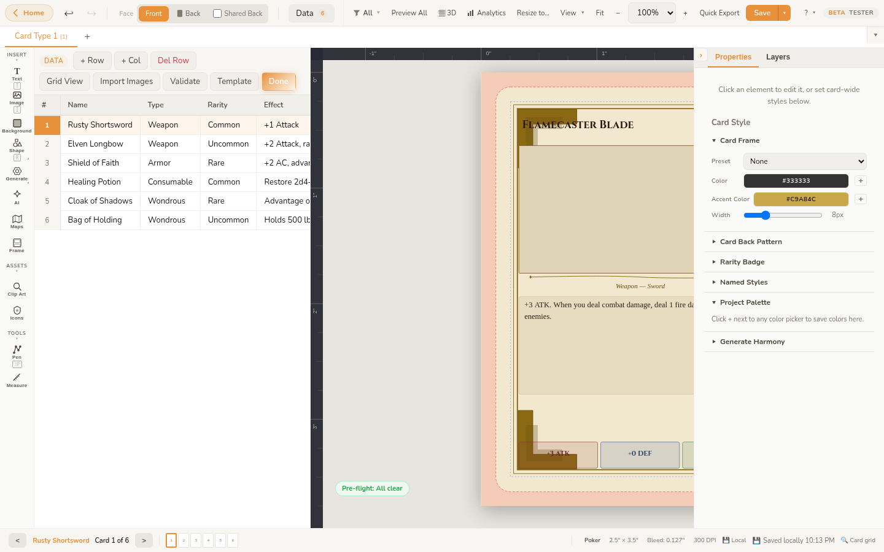Add a new data row
Screen dimensions: 884x552
click(92, 61)
